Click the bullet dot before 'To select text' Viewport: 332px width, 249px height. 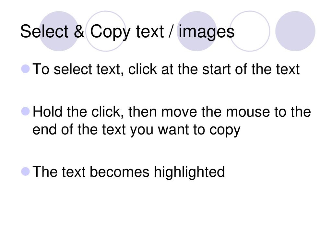[x=25, y=69]
